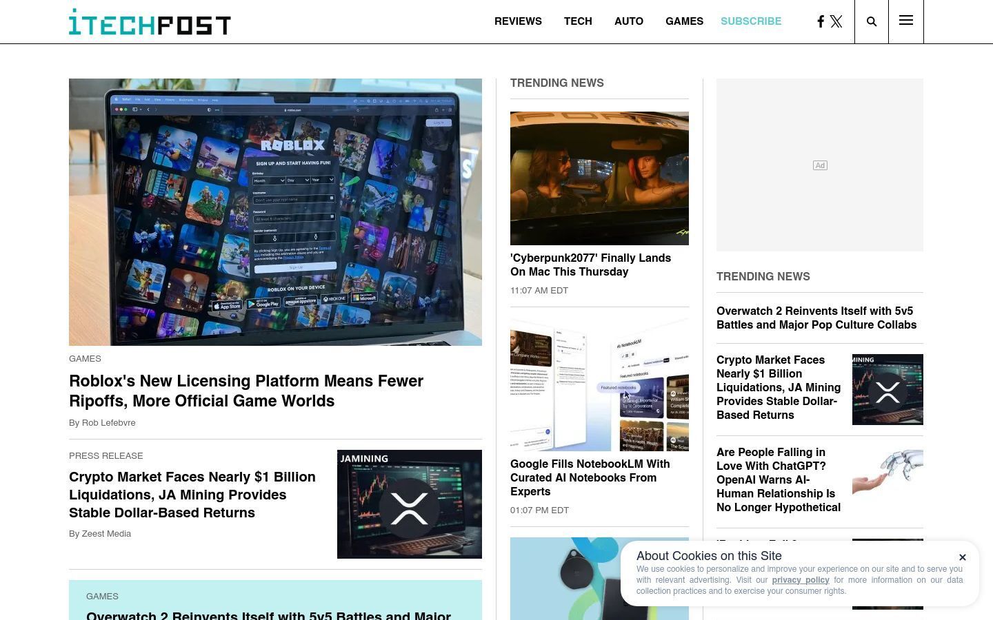This screenshot has width=993, height=620.
Task: Click the NotebookLM screenshot thumbnail
Action: (x=599, y=384)
